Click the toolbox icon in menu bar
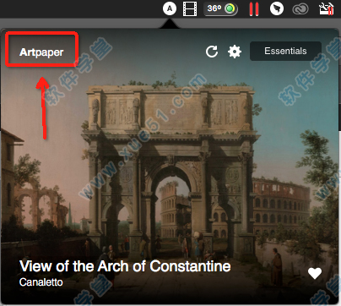 (327, 8)
